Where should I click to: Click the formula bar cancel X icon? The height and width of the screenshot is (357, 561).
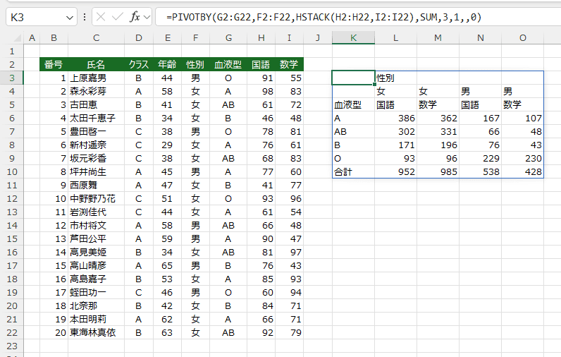[x=101, y=17]
